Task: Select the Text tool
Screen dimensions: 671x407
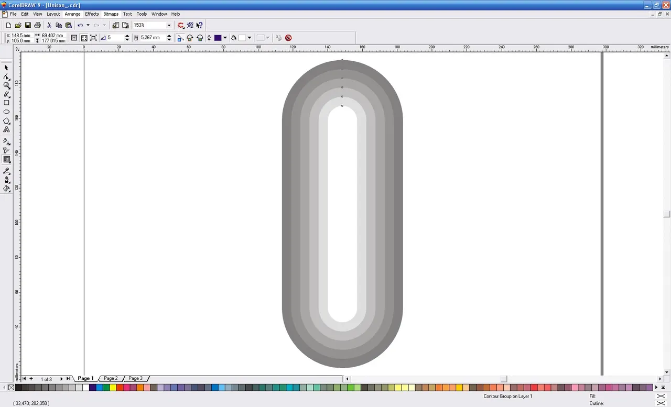Action: (6, 129)
